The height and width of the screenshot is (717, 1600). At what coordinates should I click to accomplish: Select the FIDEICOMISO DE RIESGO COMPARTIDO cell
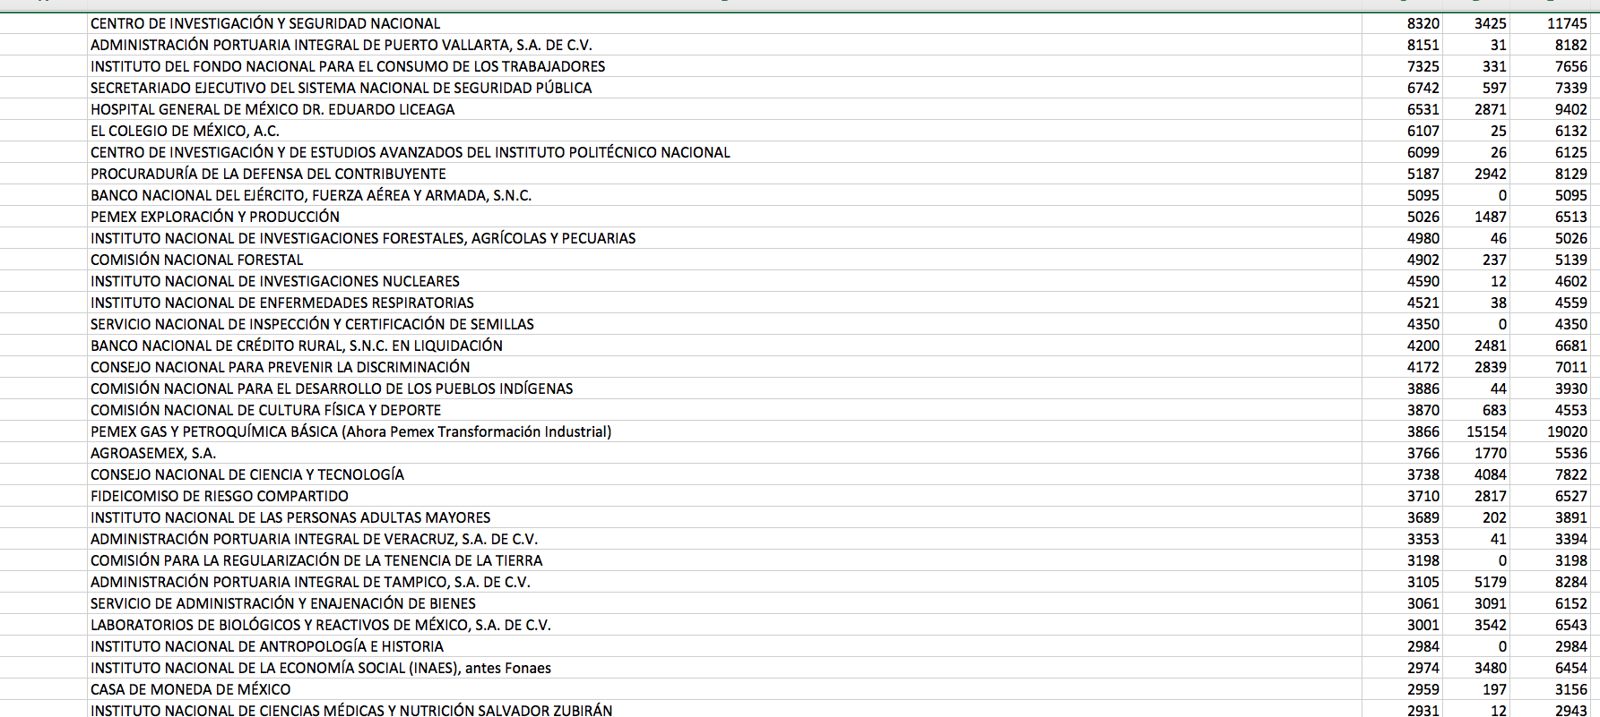pos(220,496)
